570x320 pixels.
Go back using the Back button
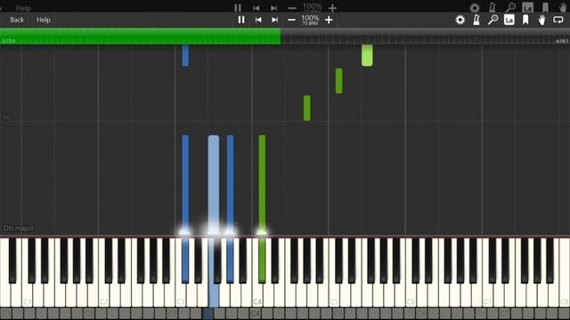point(17,20)
